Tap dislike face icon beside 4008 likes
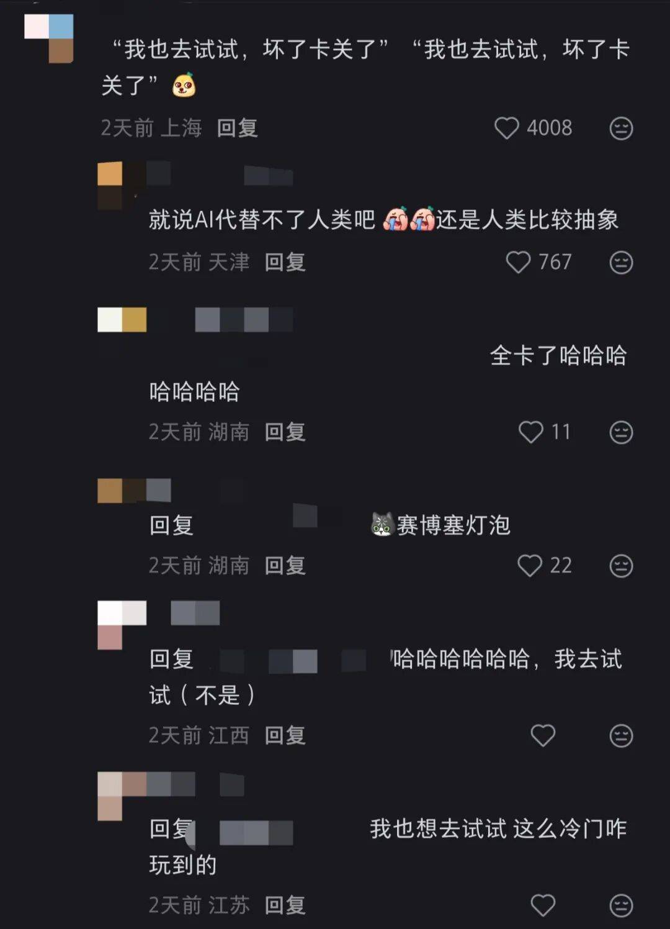 coord(621,129)
